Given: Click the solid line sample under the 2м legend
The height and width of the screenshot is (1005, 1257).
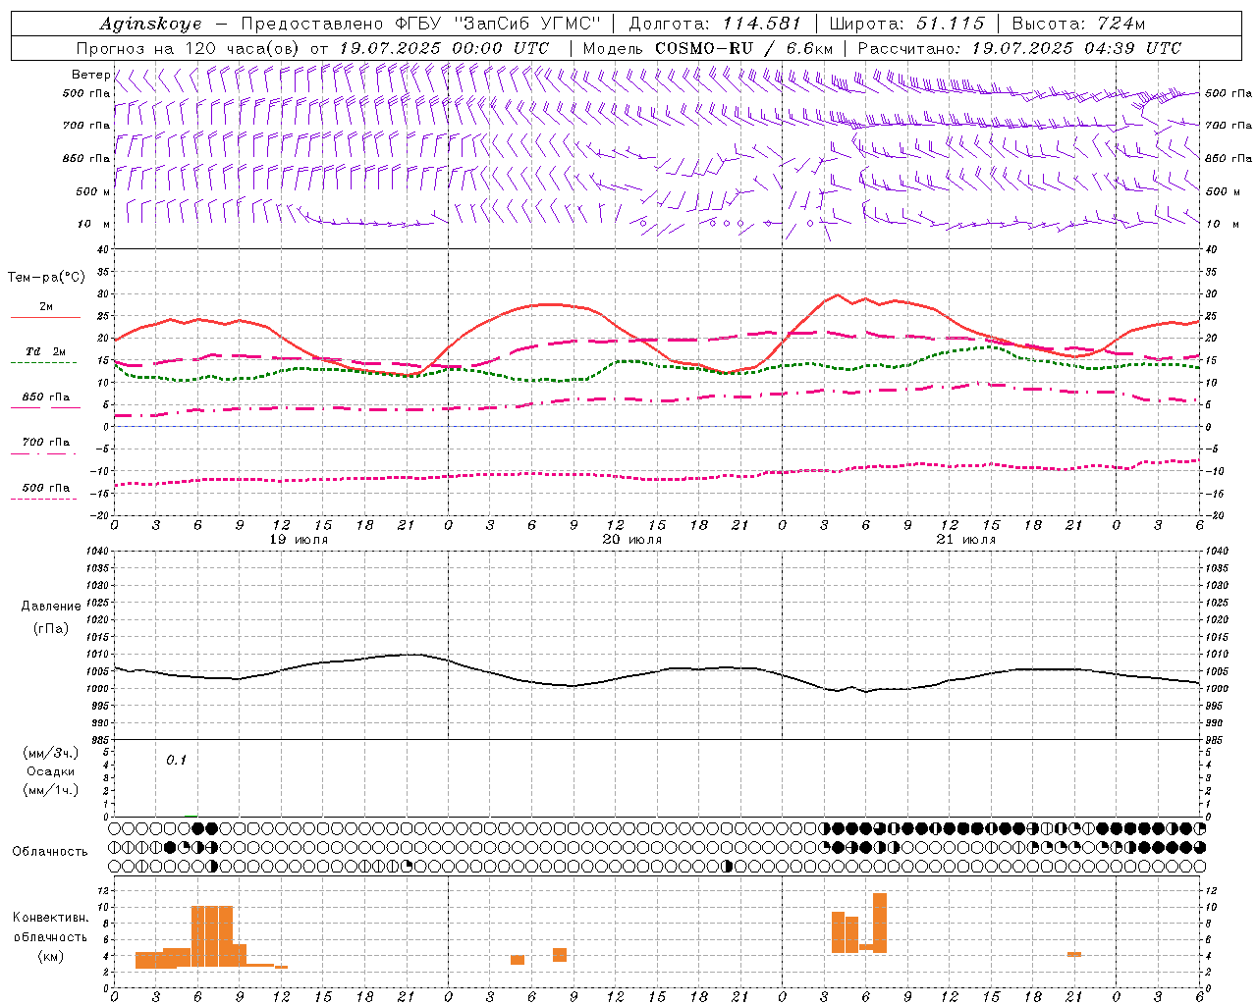Looking at the screenshot, I should pyautogui.click(x=45, y=318).
